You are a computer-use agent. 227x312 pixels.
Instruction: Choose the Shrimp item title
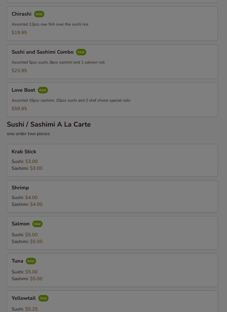(x=20, y=188)
